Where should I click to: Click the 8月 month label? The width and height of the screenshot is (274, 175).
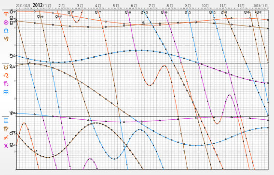[170, 6]
